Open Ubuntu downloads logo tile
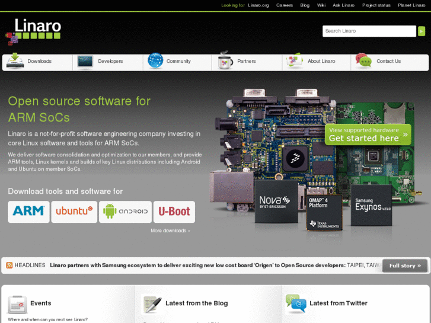Viewport: 431px width, 323px height. (x=74, y=212)
